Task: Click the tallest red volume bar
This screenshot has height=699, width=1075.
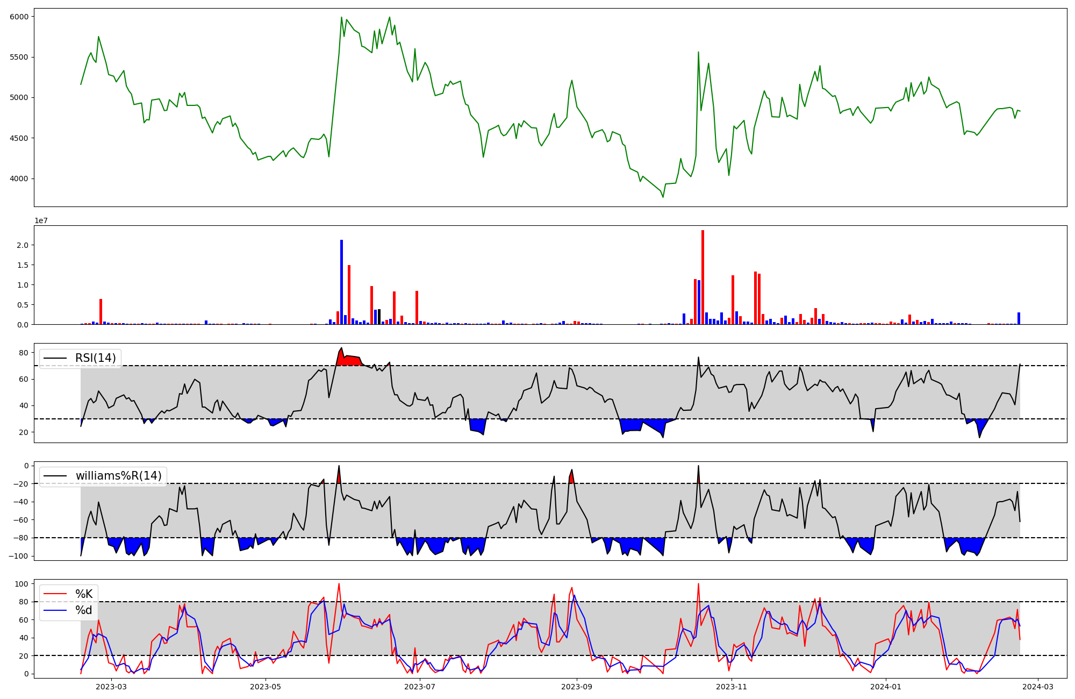Action: tap(703, 277)
